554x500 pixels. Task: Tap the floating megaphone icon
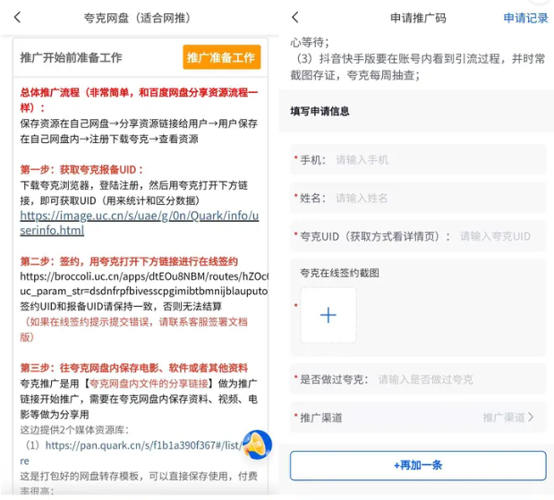(257, 445)
